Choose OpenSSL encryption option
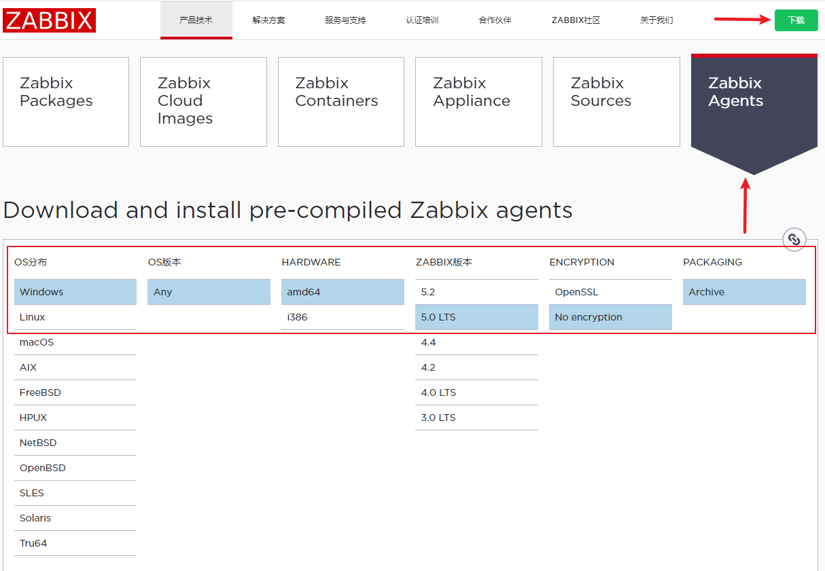The height and width of the screenshot is (571, 825). pyautogui.click(x=610, y=292)
